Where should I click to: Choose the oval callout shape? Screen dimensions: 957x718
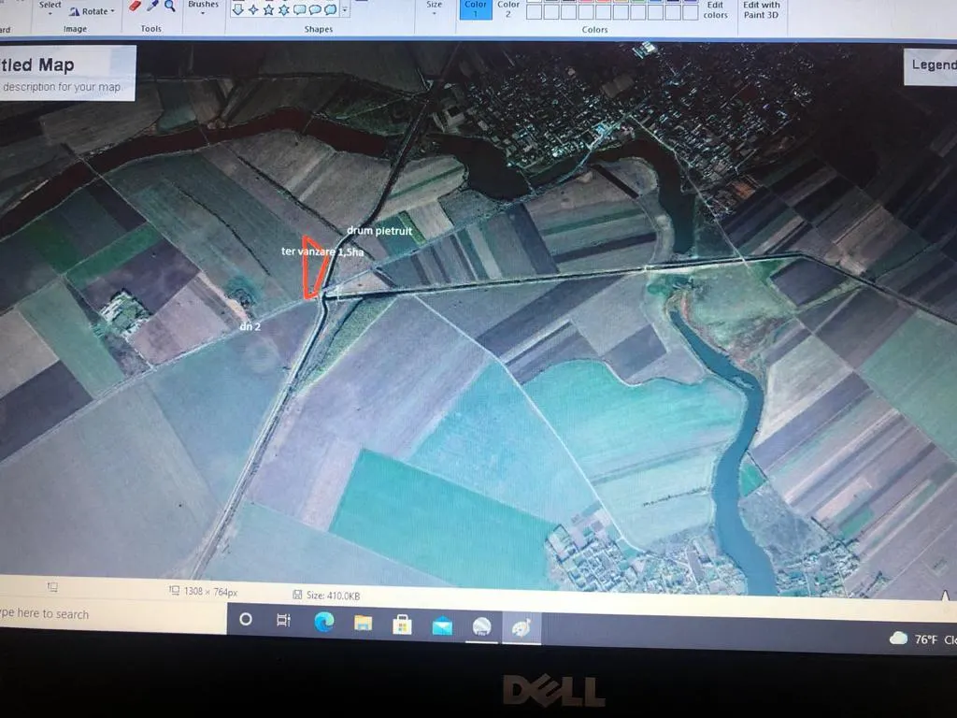click(315, 9)
